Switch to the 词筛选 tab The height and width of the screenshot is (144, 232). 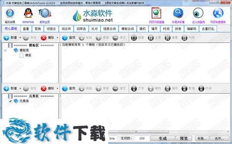click(81, 29)
